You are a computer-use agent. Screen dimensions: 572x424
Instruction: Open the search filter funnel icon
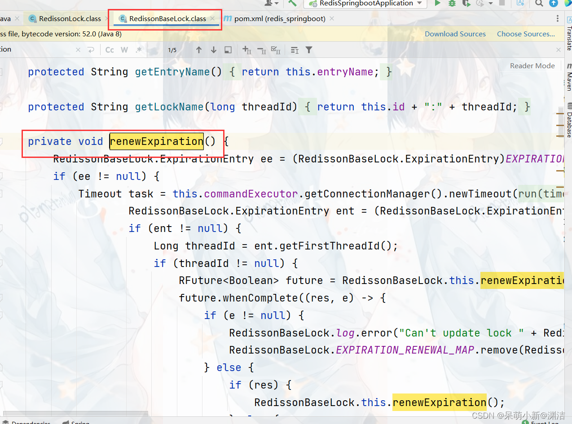click(309, 50)
